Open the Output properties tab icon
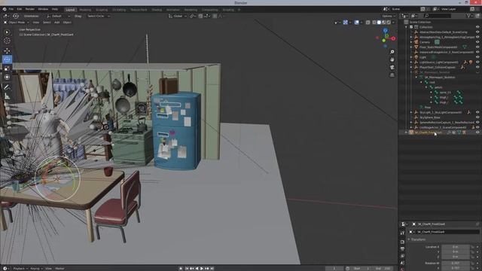The image size is (482, 271). (402, 249)
